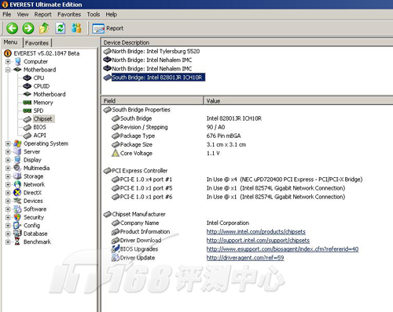Open the File menu
Image resolution: width=393 pixels, height=312 pixels.
click(7, 14)
